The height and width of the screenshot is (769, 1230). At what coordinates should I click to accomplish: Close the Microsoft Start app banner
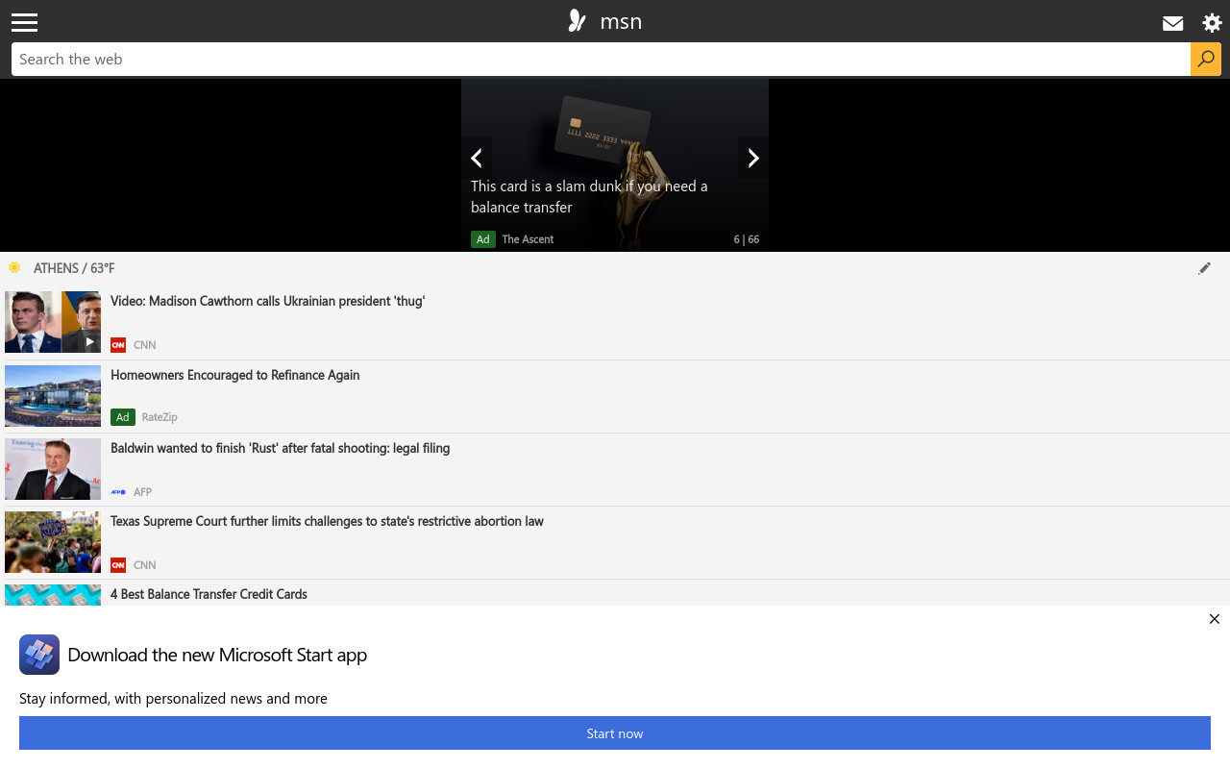[x=1215, y=619]
